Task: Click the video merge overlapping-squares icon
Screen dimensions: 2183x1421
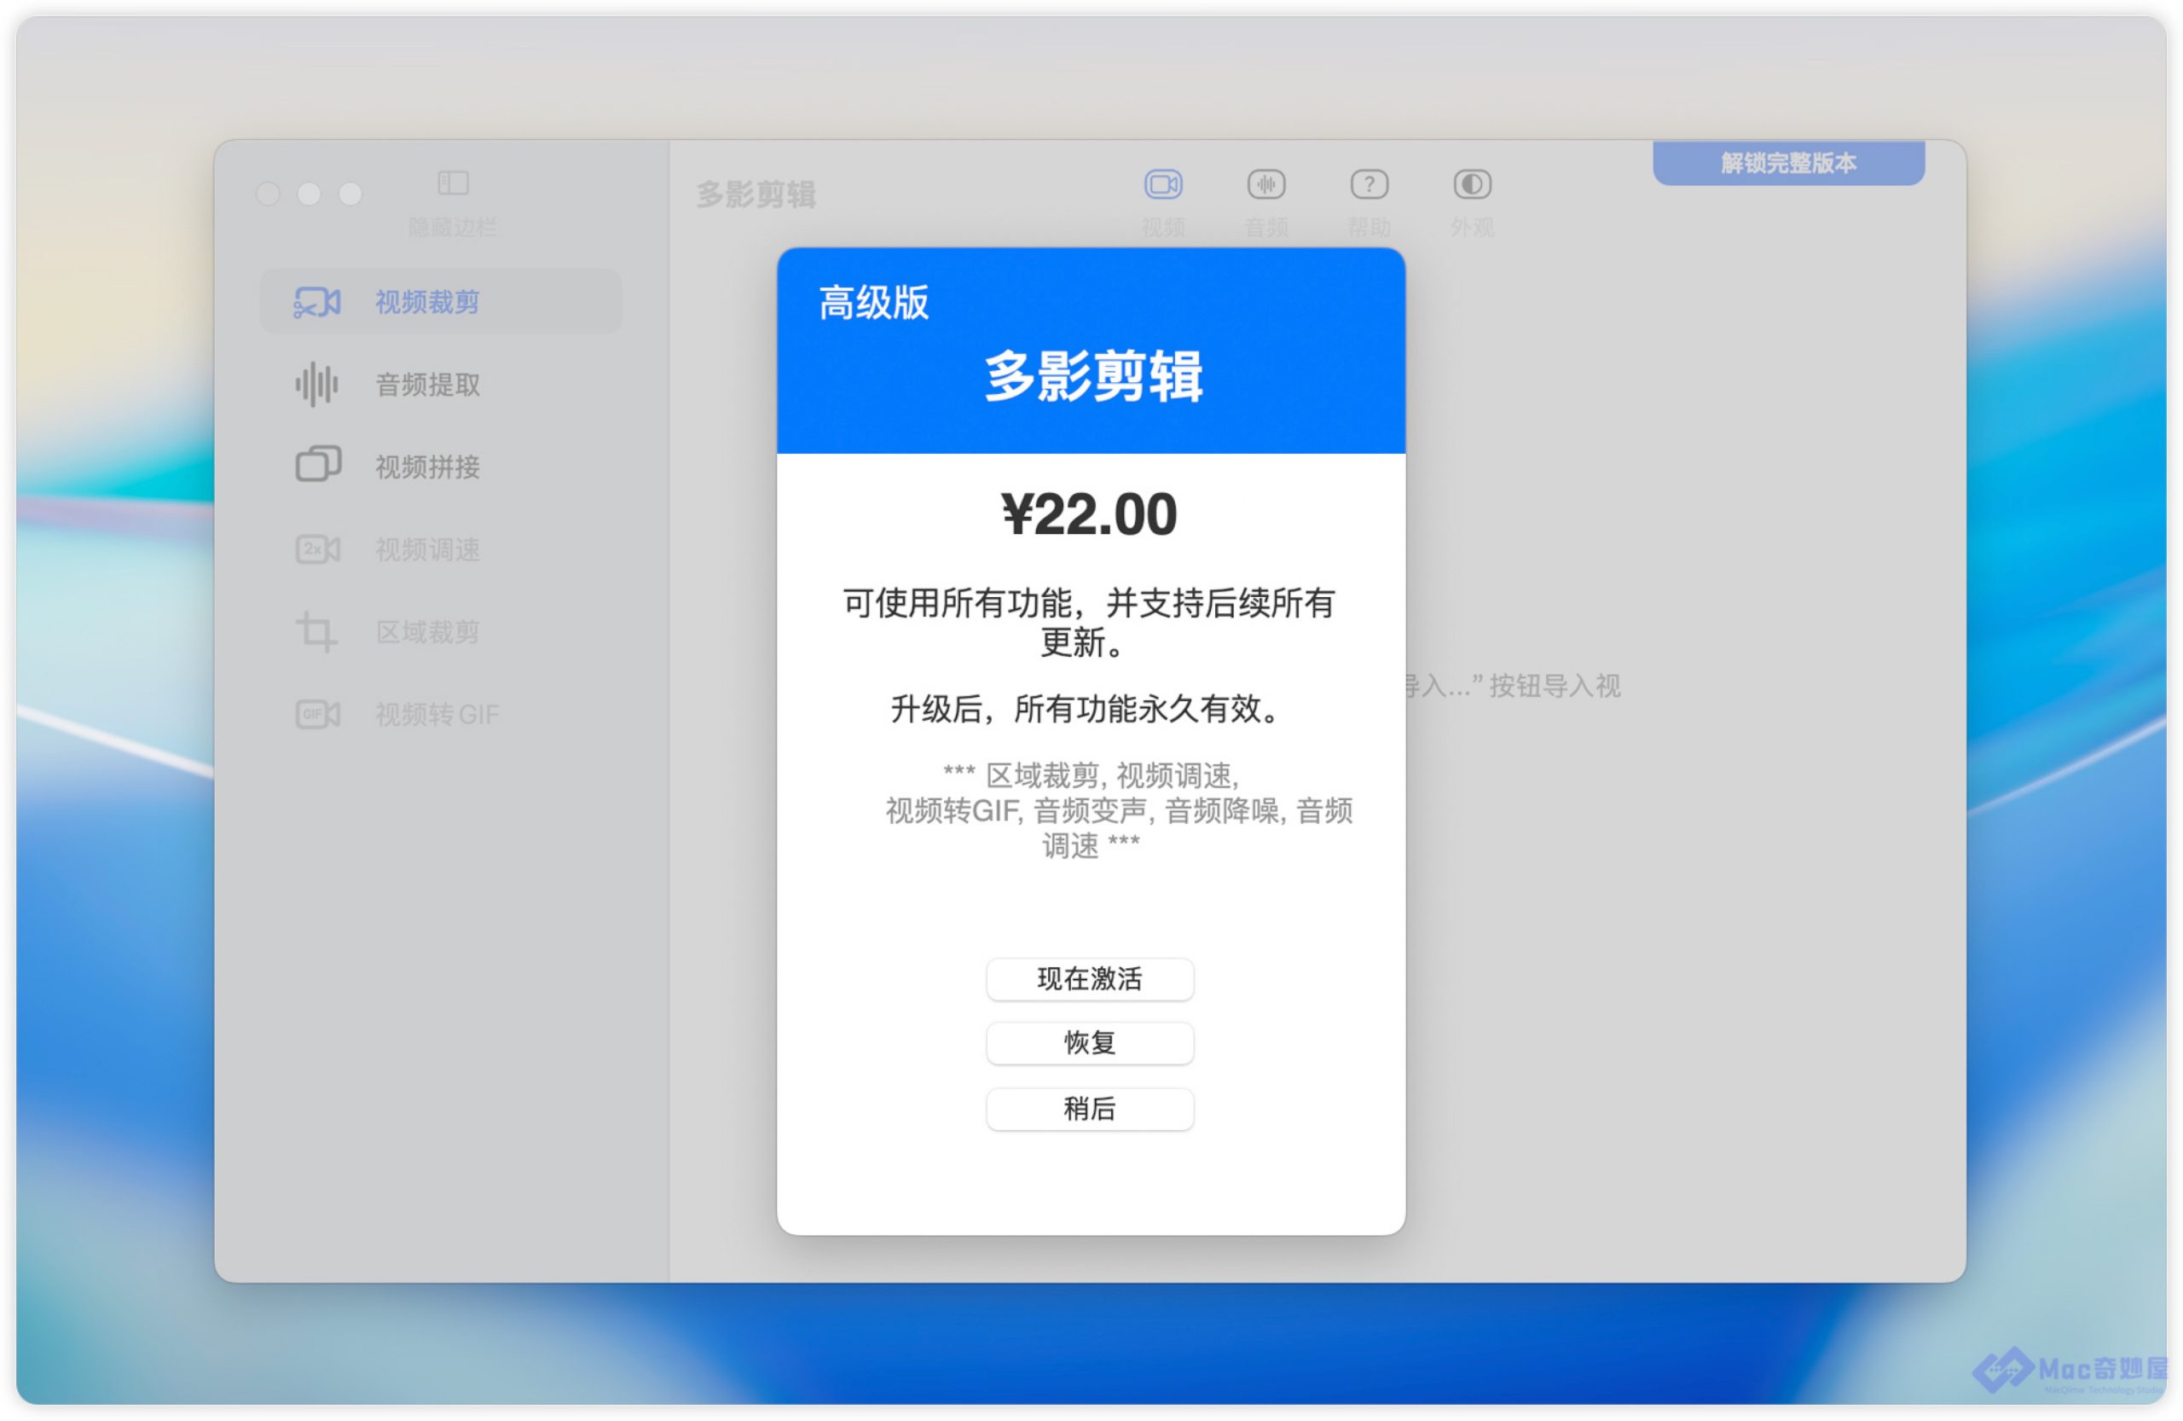Action: [317, 464]
